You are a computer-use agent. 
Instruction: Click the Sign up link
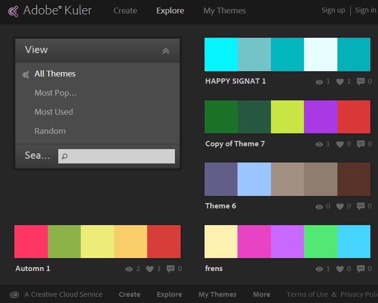pos(333,11)
